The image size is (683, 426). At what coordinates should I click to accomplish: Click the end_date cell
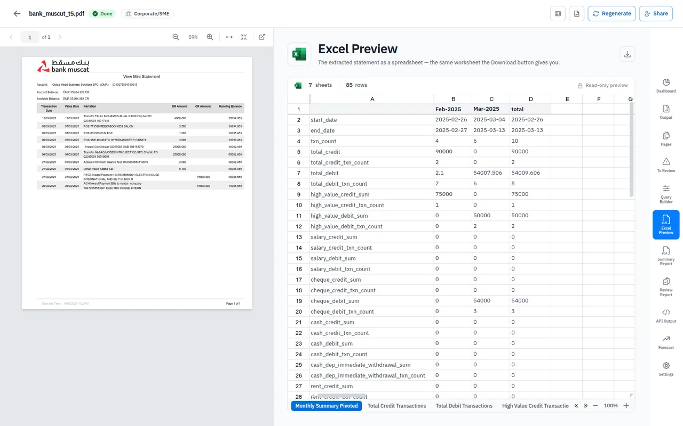pos(372,130)
